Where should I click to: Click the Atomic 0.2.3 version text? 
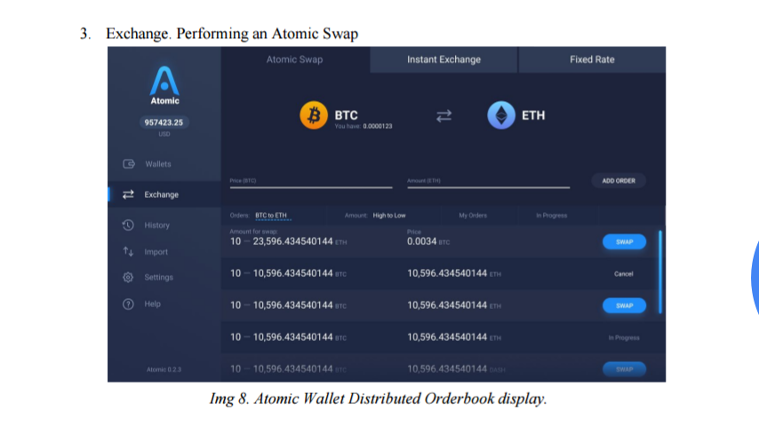tap(164, 369)
